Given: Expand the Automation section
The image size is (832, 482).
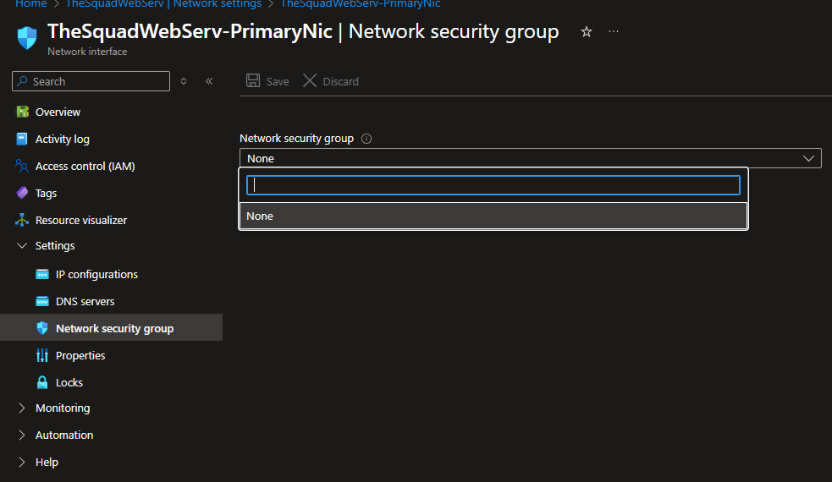Looking at the screenshot, I should tap(22, 435).
